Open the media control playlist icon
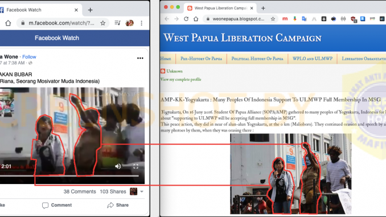This screenshot has height=217, width=386. click(x=117, y=23)
